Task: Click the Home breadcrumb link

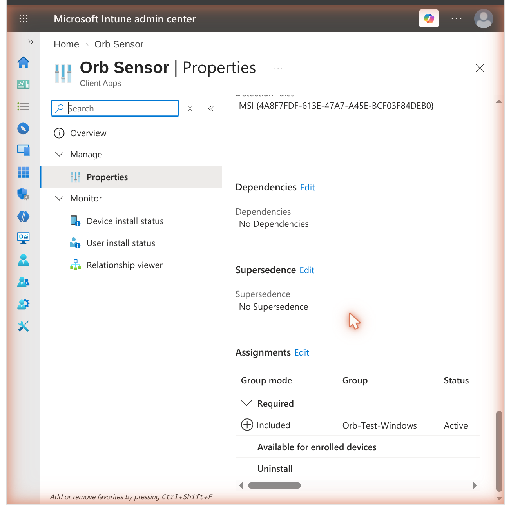Action: pyautogui.click(x=66, y=44)
